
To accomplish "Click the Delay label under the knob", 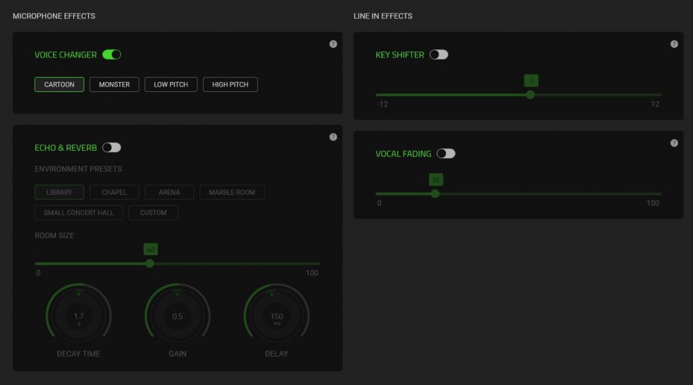I will pos(277,354).
